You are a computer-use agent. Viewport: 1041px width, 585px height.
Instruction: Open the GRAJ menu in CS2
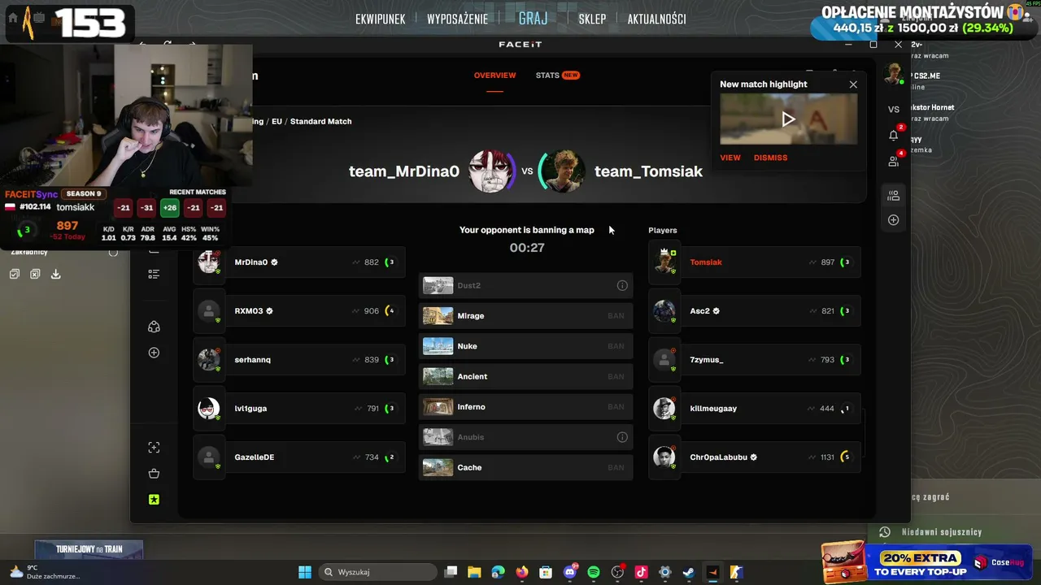click(534, 18)
